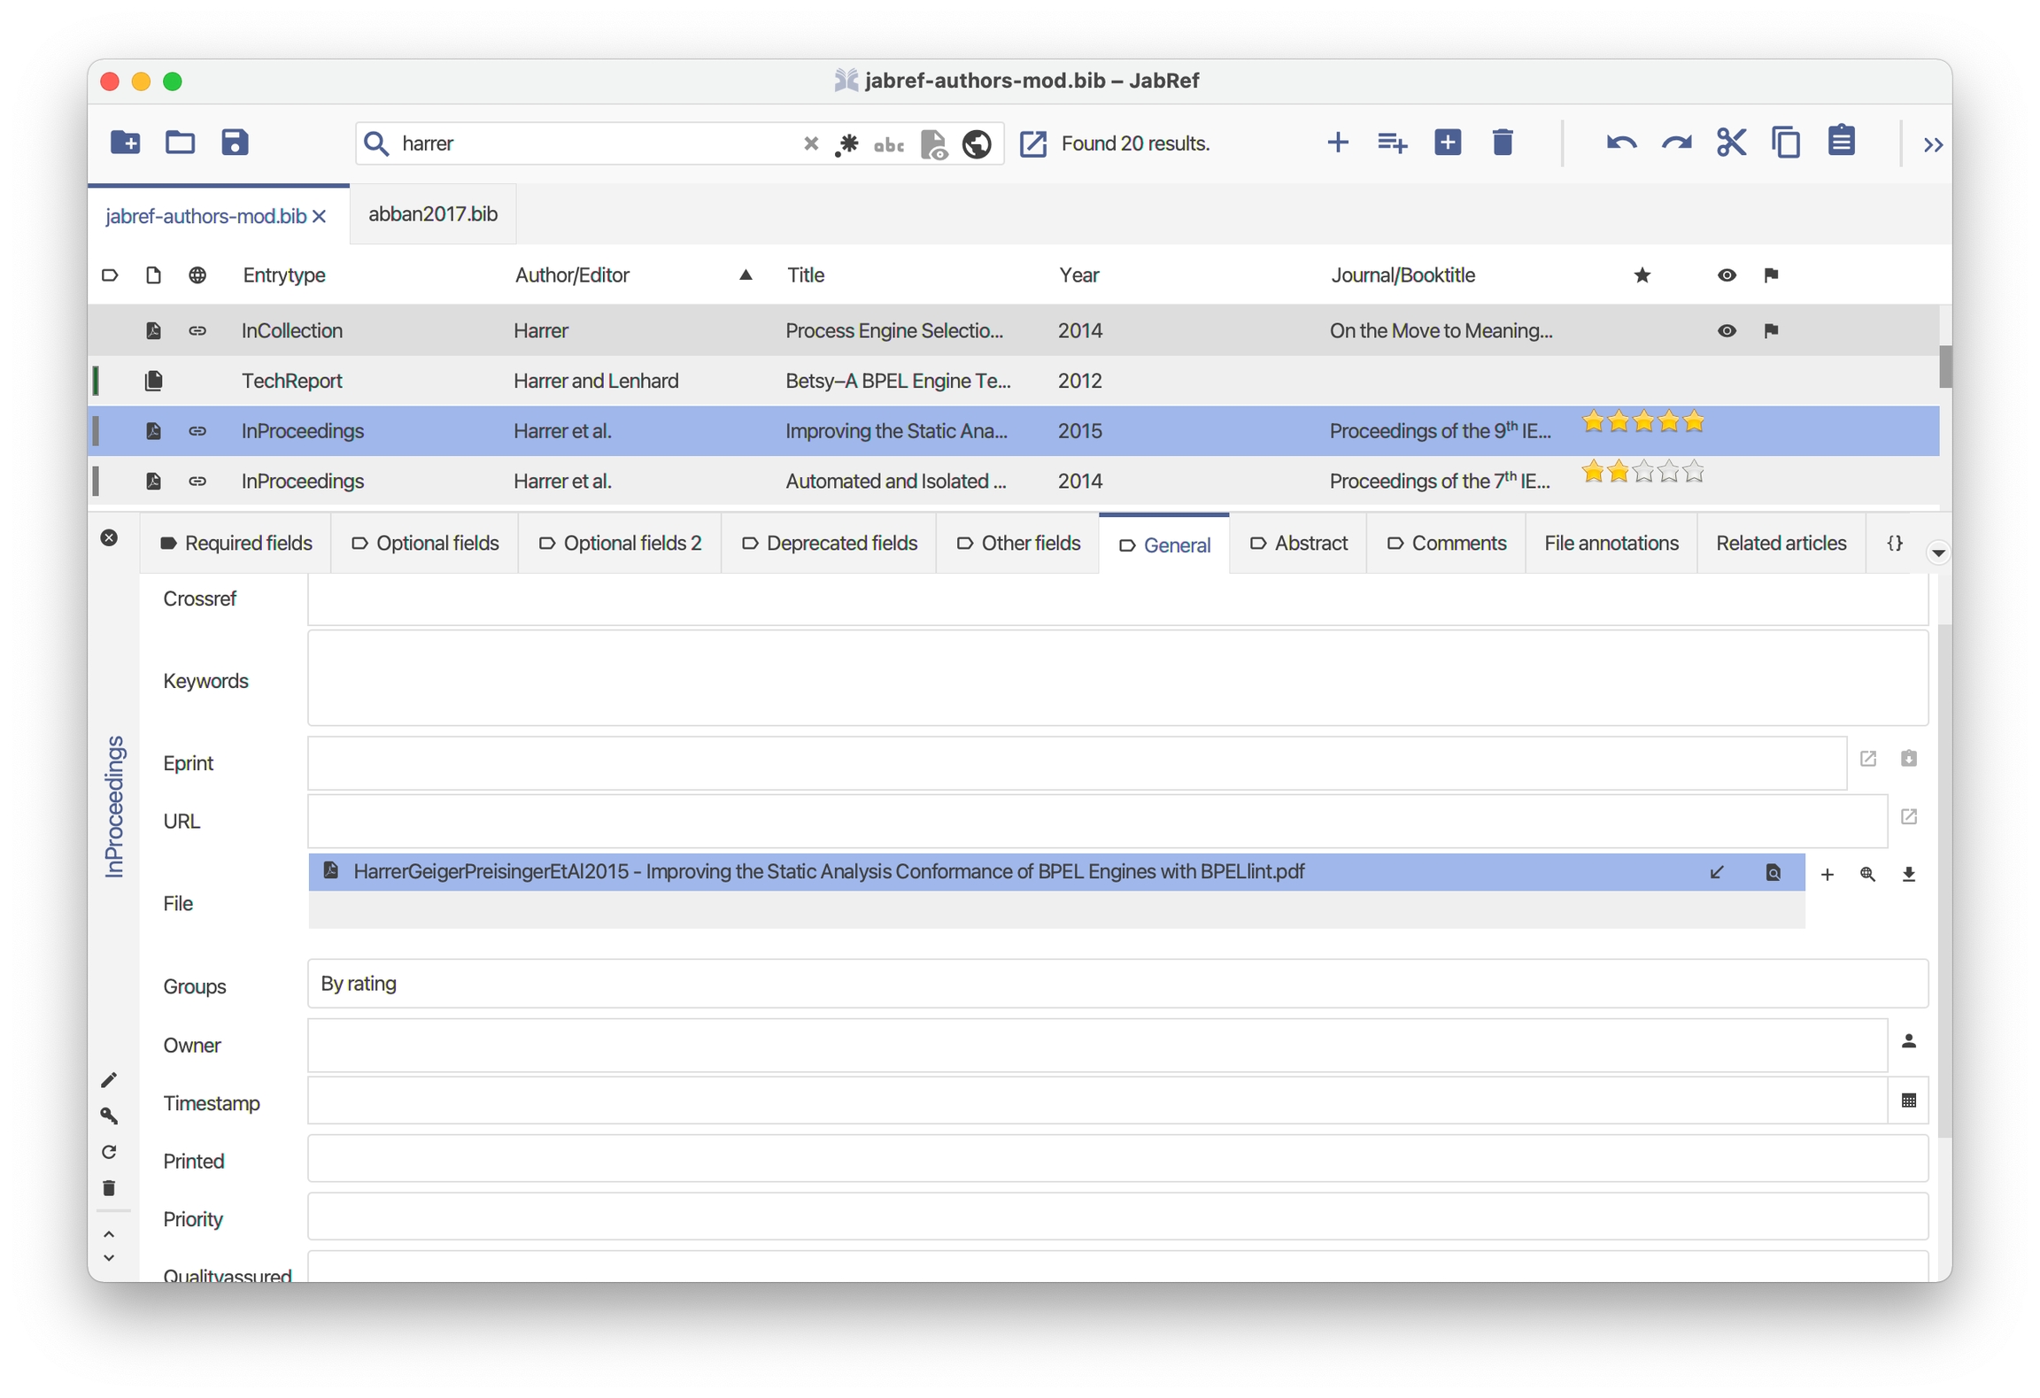
Task: Click the flag priority column header
Action: tap(1771, 275)
